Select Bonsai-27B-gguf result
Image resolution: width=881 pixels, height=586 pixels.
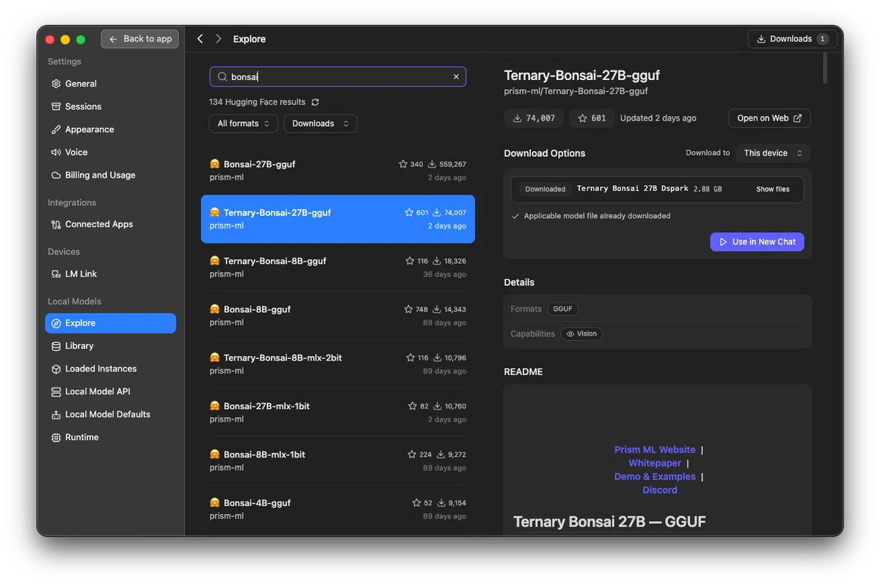pyautogui.click(x=338, y=170)
